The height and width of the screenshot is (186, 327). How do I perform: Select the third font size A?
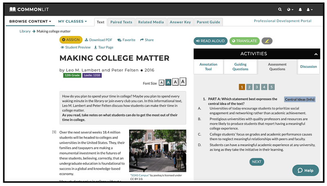pos(175,82)
